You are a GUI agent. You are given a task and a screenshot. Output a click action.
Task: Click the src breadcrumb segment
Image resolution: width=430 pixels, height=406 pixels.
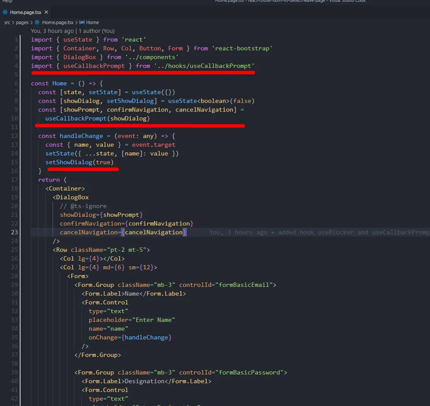point(7,22)
